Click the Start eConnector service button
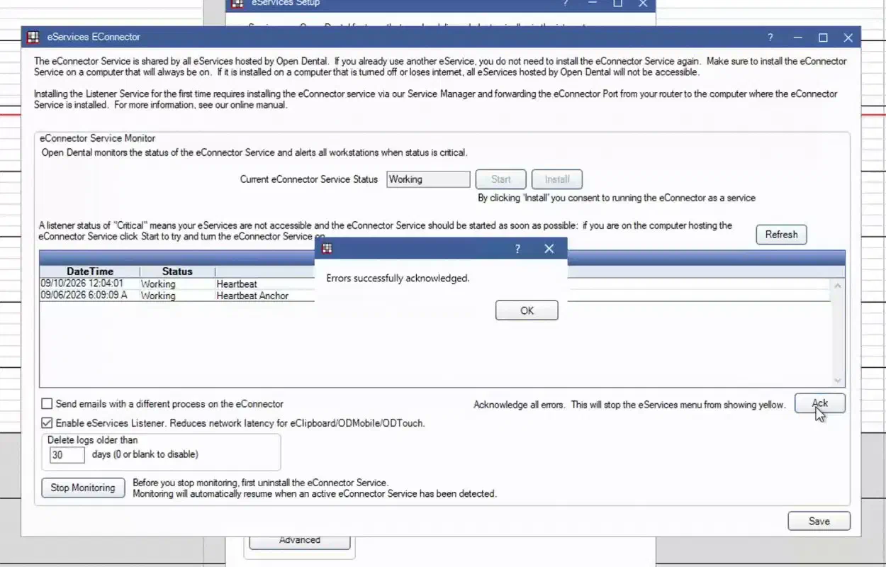This screenshot has height=567, width=886. (x=501, y=179)
